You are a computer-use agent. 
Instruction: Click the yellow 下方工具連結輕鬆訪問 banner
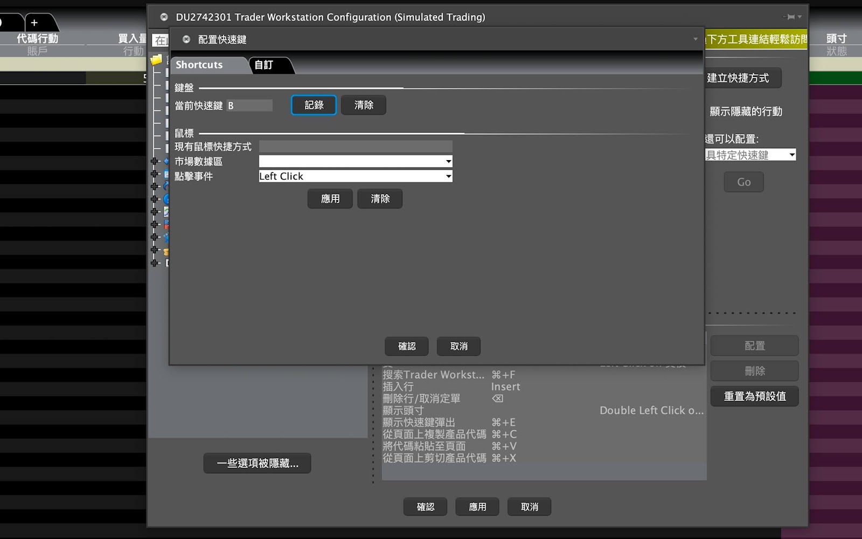[x=756, y=39]
